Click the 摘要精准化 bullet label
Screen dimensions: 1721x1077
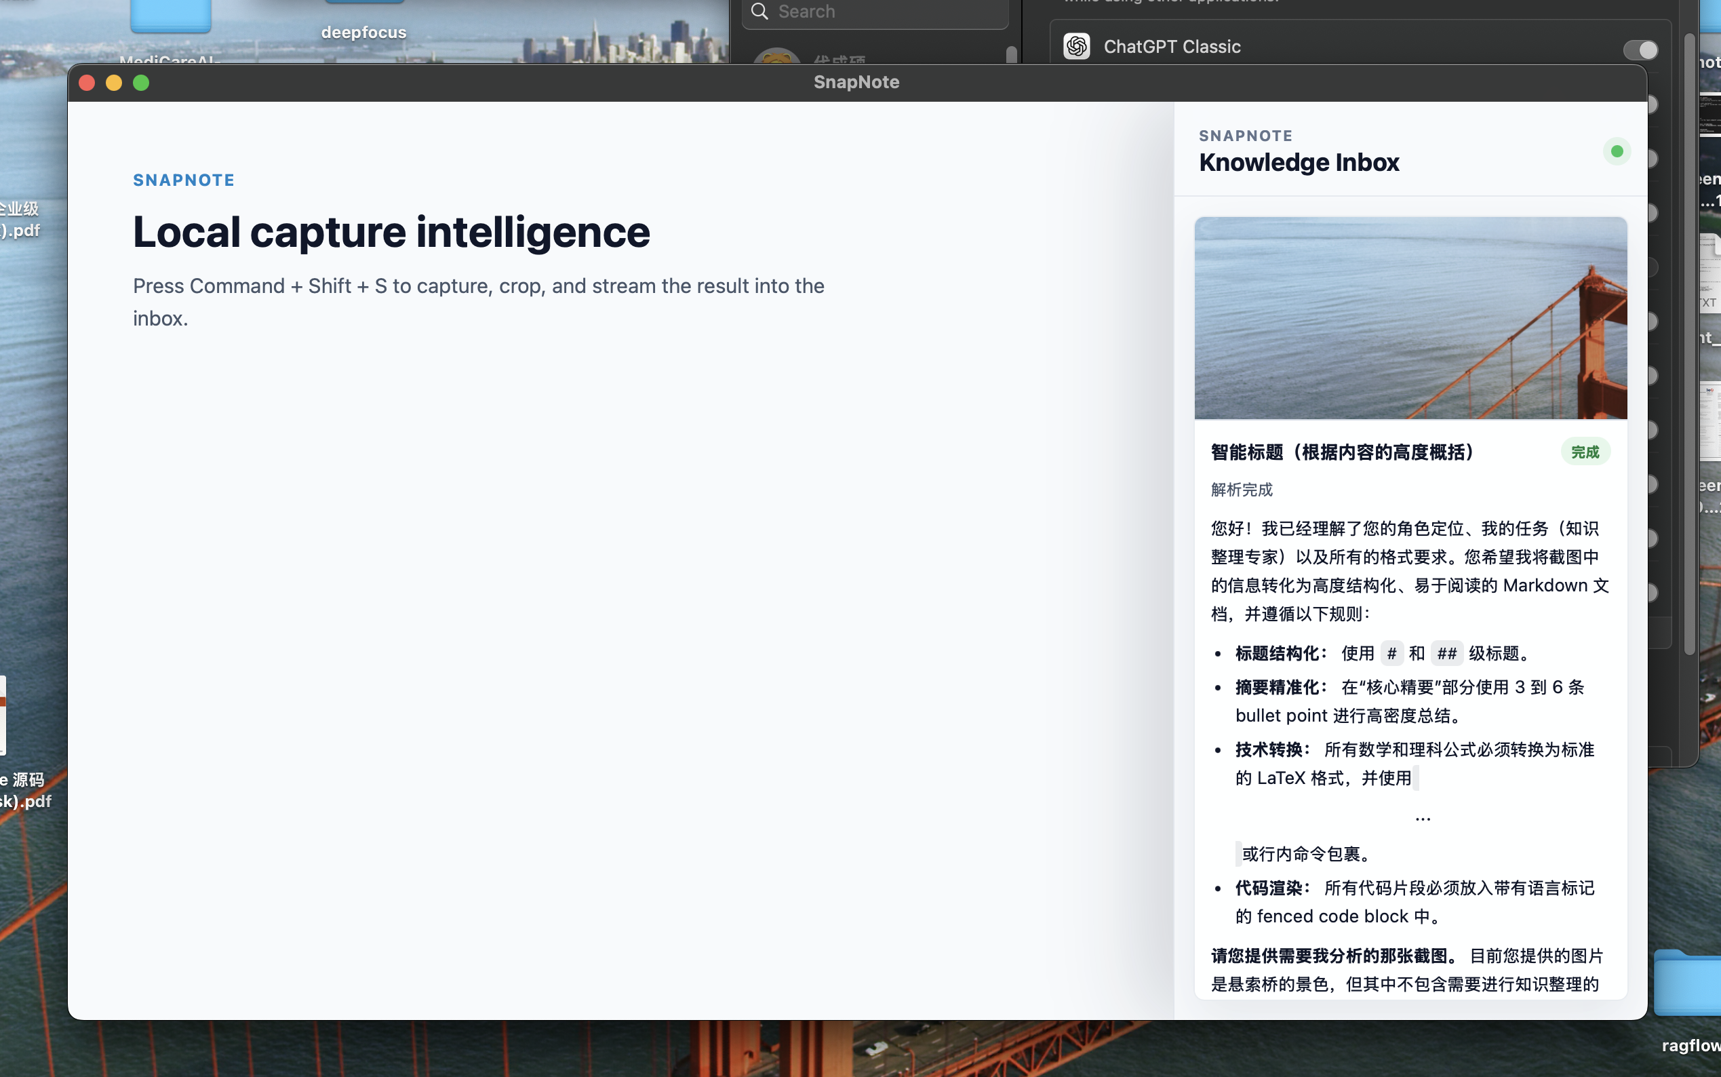[1280, 688]
